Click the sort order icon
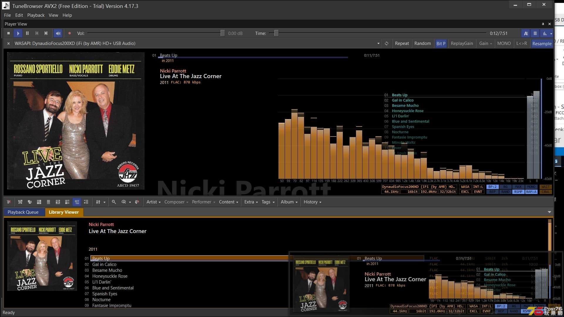The image size is (564, 317). 98,202
